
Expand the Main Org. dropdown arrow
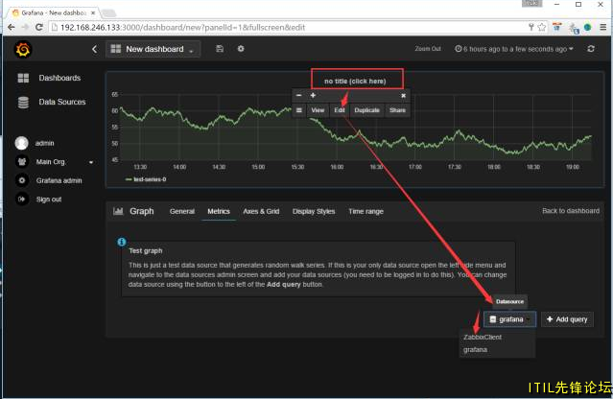click(91, 162)
